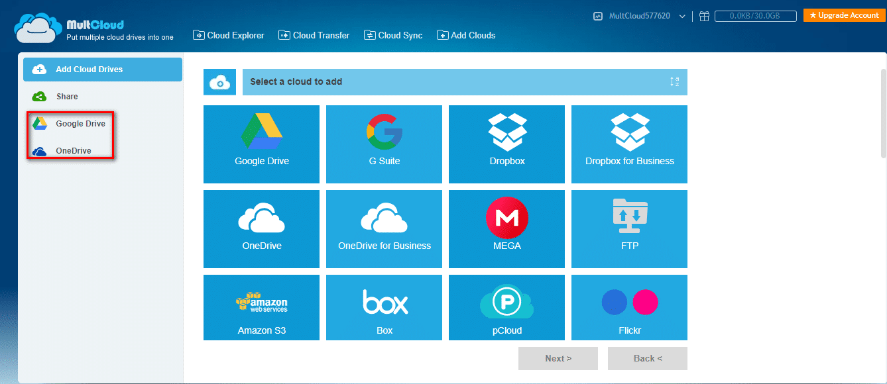Select the OneDrive for Business tile

click(x=383, y=229)
